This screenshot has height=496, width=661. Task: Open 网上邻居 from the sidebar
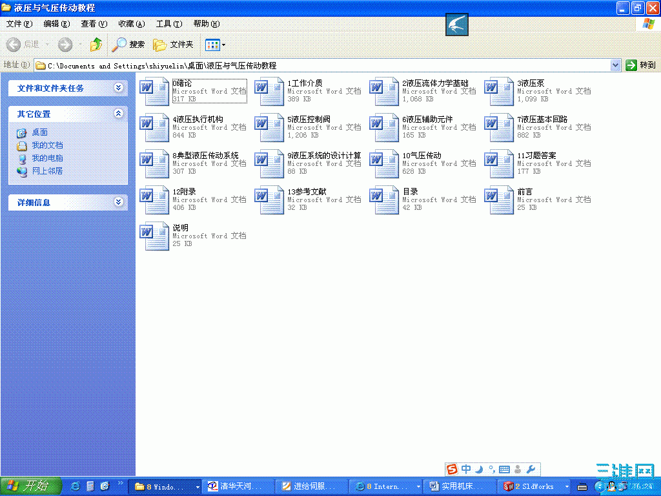[x=46, y=170]
